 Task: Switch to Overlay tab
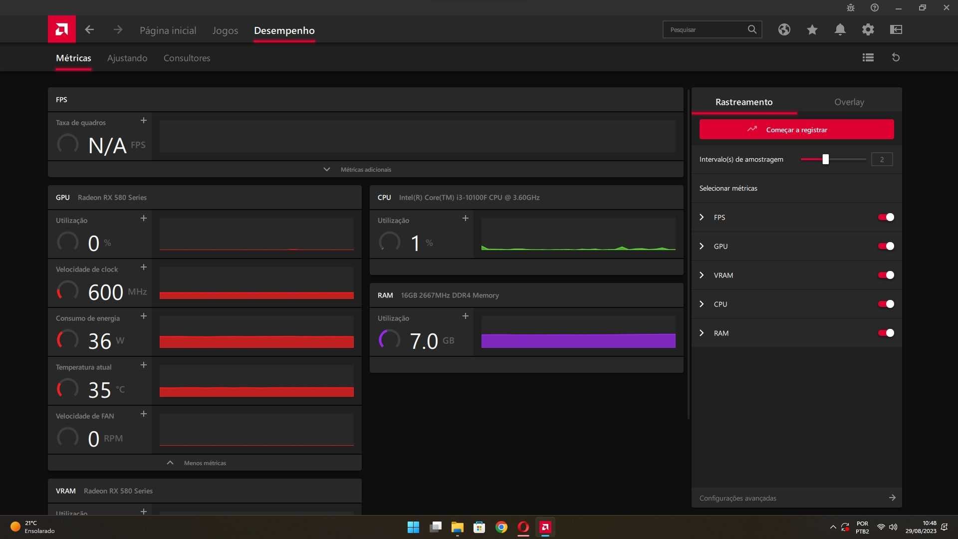click(849, 102)
